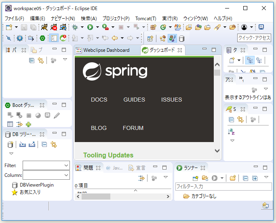The height and width of the screenshot is (223, 276).
Task: Toggle the active Spring perspective button
Action: (172, 38)
